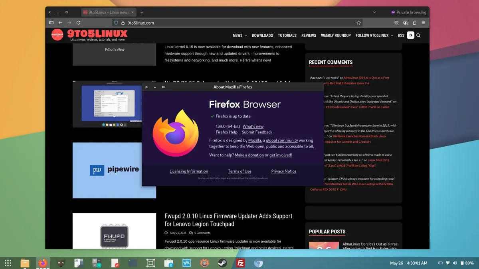Screen dimensions: 479x269
Task: Bookmark this page via the star icon
Action: (x=358, y=23)
